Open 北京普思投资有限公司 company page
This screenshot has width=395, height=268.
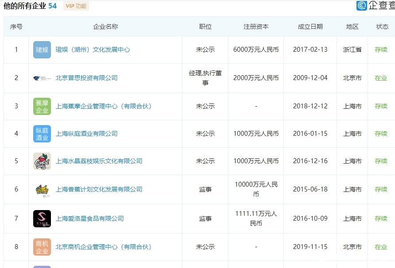point(88,78)
